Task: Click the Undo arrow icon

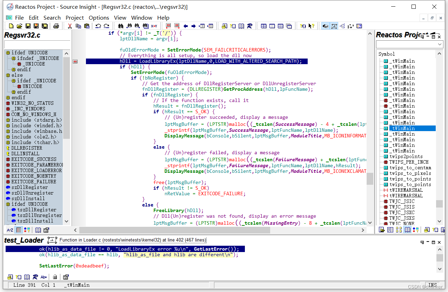Action: pos(98,26)
